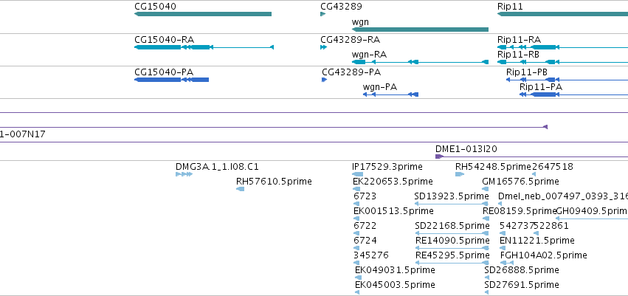Select transcript CG43289-RA
Image resolution: width=628 pixels, height=296 pixels.
pyautogui.click(x=324, y=47)
